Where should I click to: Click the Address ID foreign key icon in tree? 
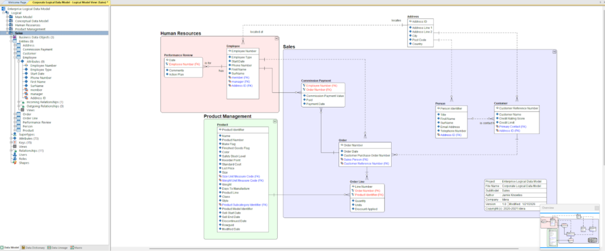pyautogui.click(x=26, y=98)
